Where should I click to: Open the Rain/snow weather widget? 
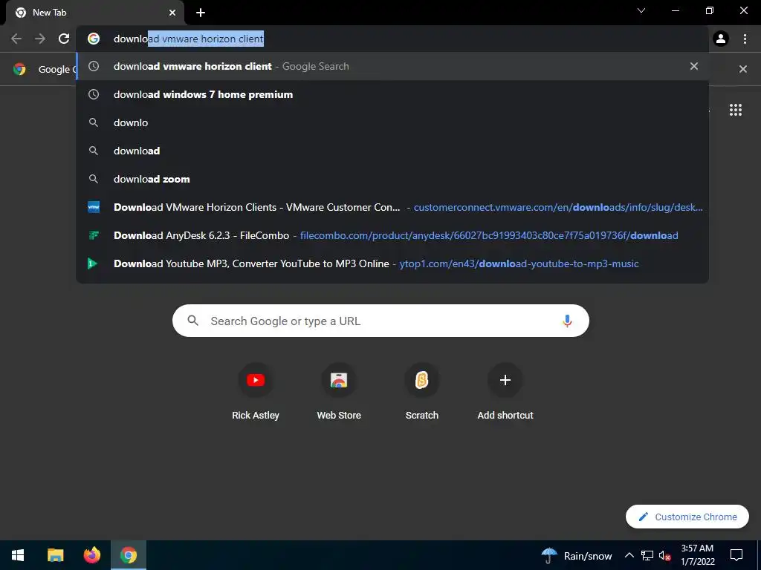click(x=577, y=555)
